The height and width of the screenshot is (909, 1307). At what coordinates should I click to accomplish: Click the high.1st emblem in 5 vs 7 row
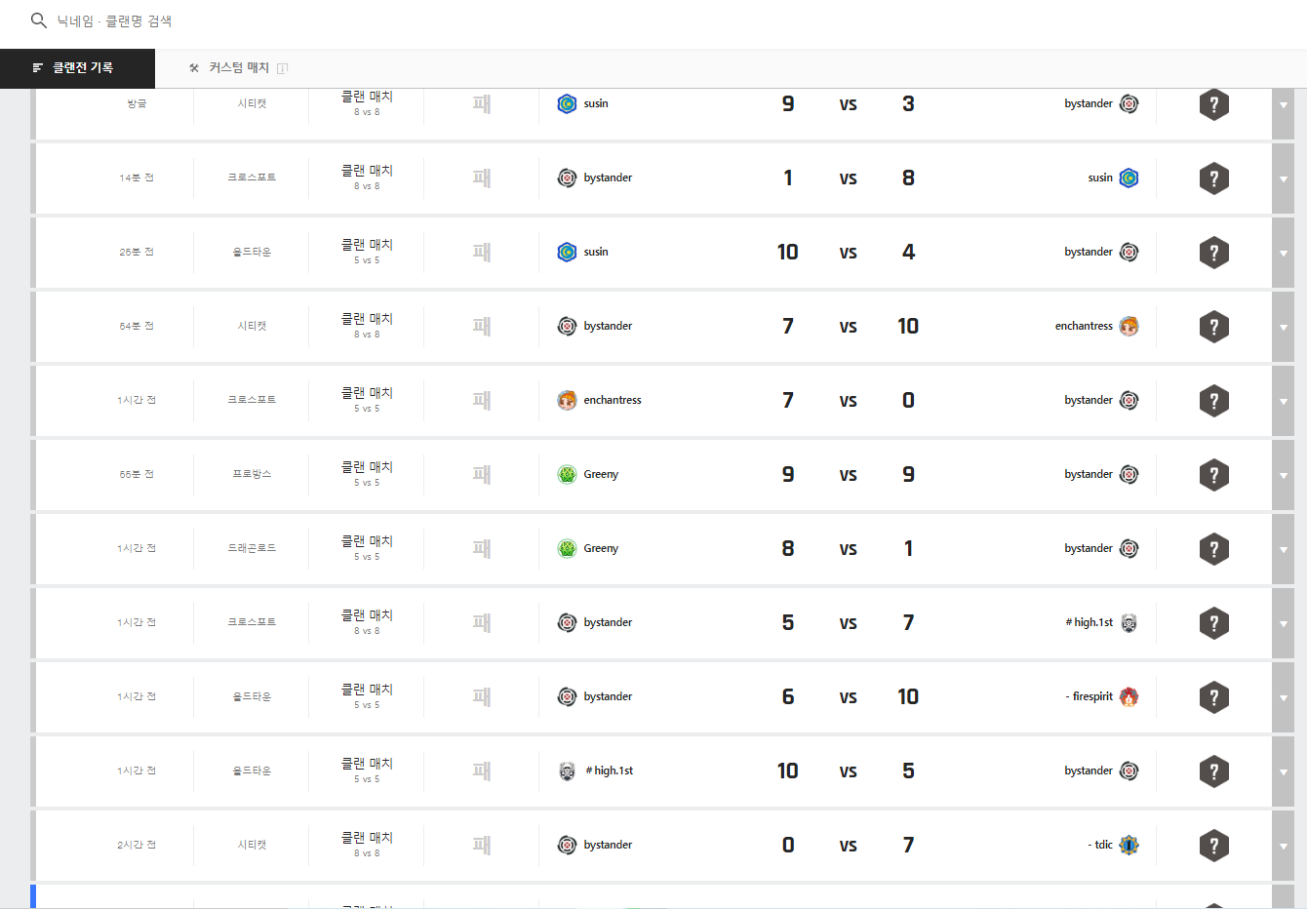coord(1129,622)
